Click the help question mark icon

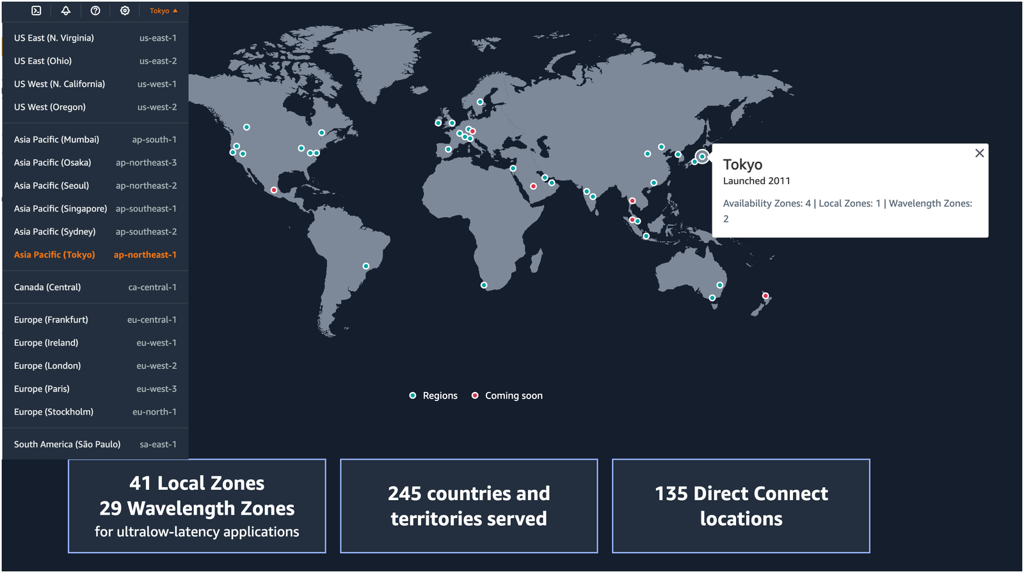95,11
